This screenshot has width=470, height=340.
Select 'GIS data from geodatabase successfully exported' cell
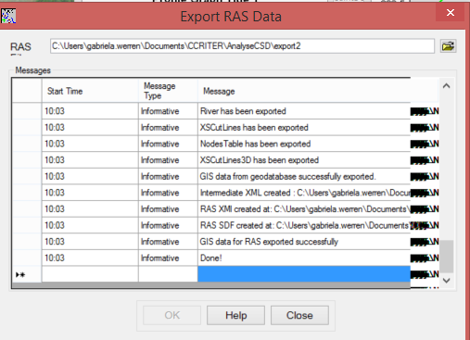[304, 177]
